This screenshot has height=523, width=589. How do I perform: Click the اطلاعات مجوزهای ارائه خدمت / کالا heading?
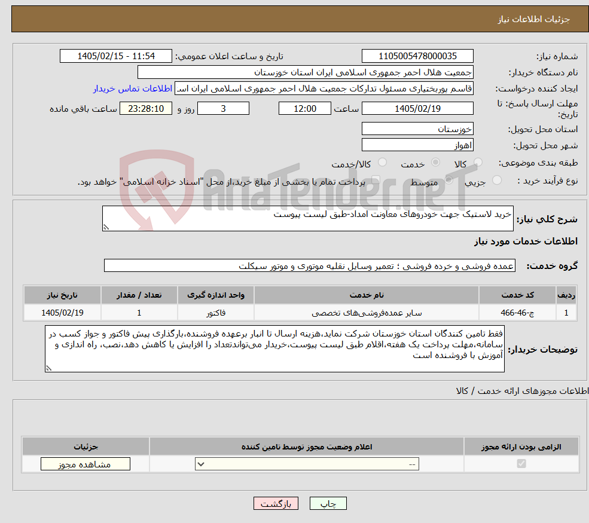[x=522, y=391]
